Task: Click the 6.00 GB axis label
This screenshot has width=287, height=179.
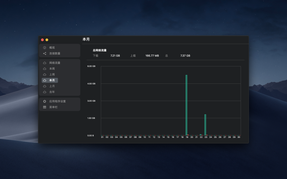Action: coord(91,66)
